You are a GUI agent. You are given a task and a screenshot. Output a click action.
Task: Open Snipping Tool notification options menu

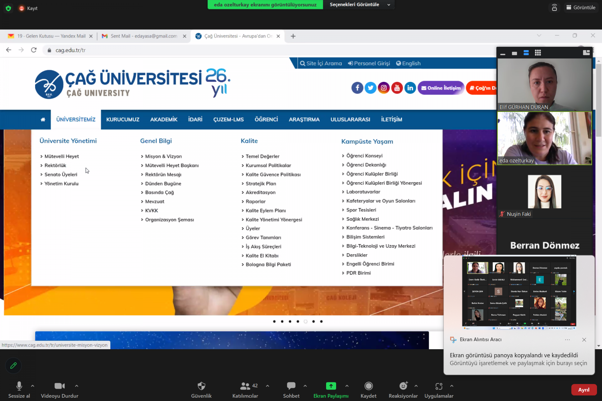point(568,340)
